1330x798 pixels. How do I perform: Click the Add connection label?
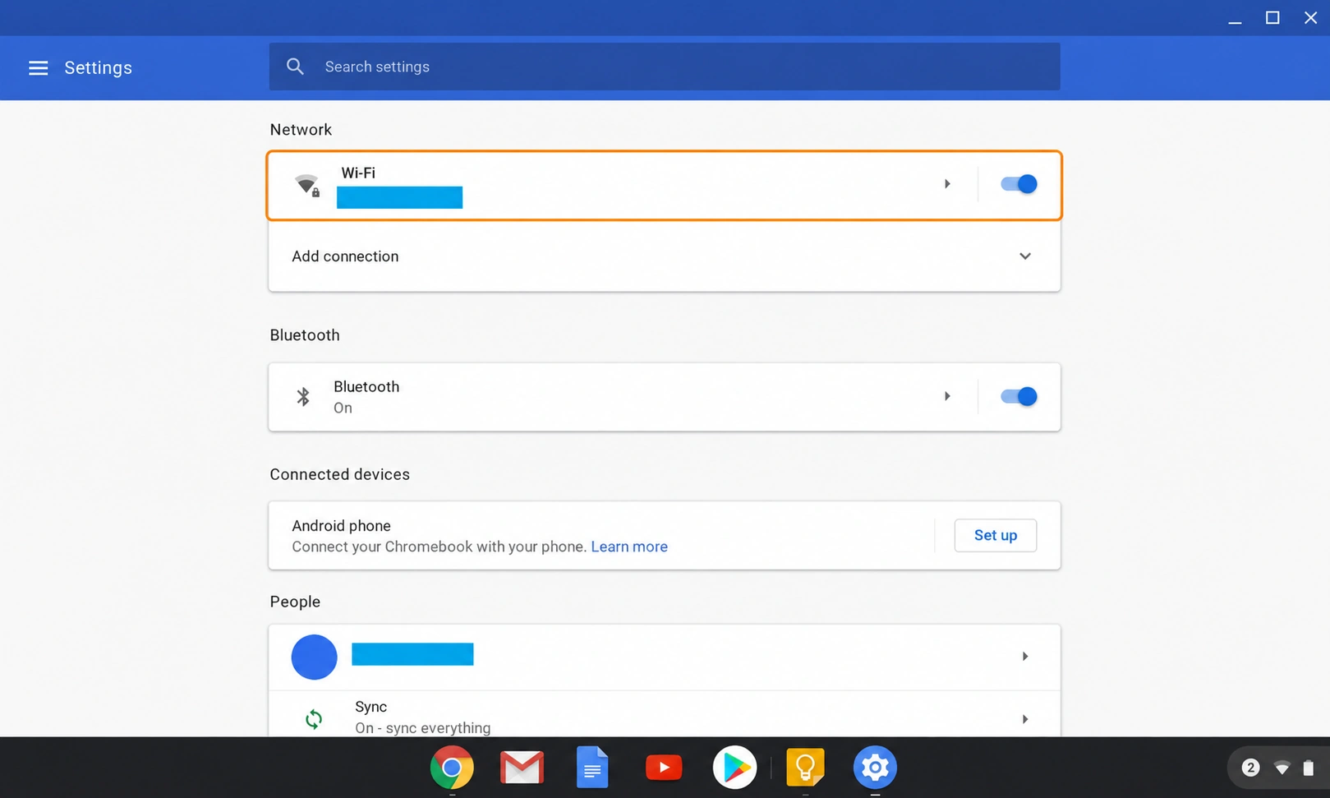point(345,256)
